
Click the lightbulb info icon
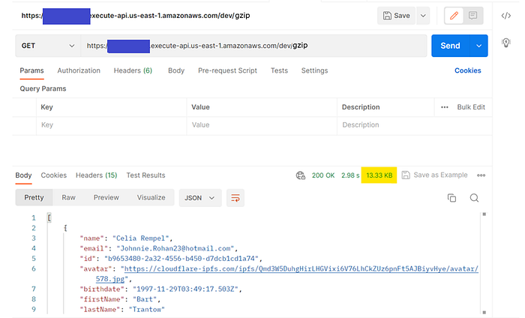point(505,43)
